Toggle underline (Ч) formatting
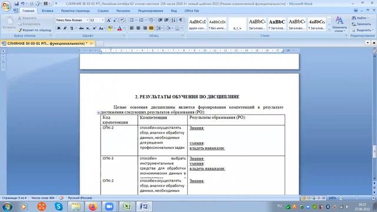Viewport: 377px width, 212px height. (x=72, y=28)
